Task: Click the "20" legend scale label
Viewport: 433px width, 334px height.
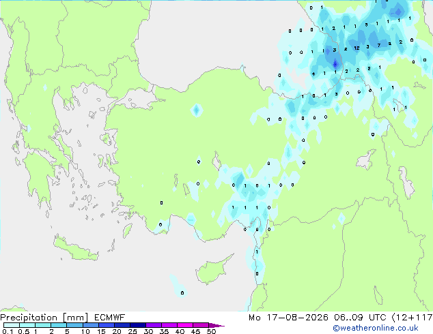Action: [x=117, y=331]
